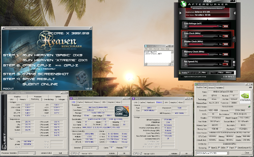This screenshot has height=157, width=254.
Task: Click the Fan Speed slider track
Action: pyautogui.click(x=203, y=64)
